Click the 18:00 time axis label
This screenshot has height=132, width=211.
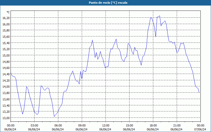click(x=153, y=126)
